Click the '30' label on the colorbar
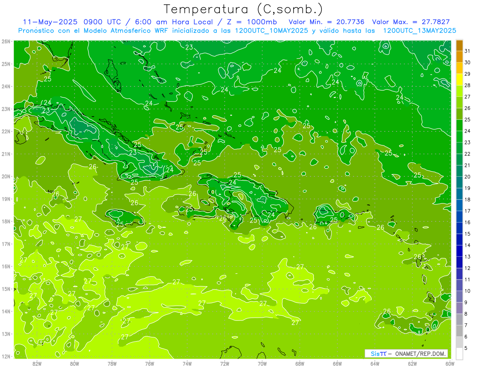 click(x=468, y=62)
